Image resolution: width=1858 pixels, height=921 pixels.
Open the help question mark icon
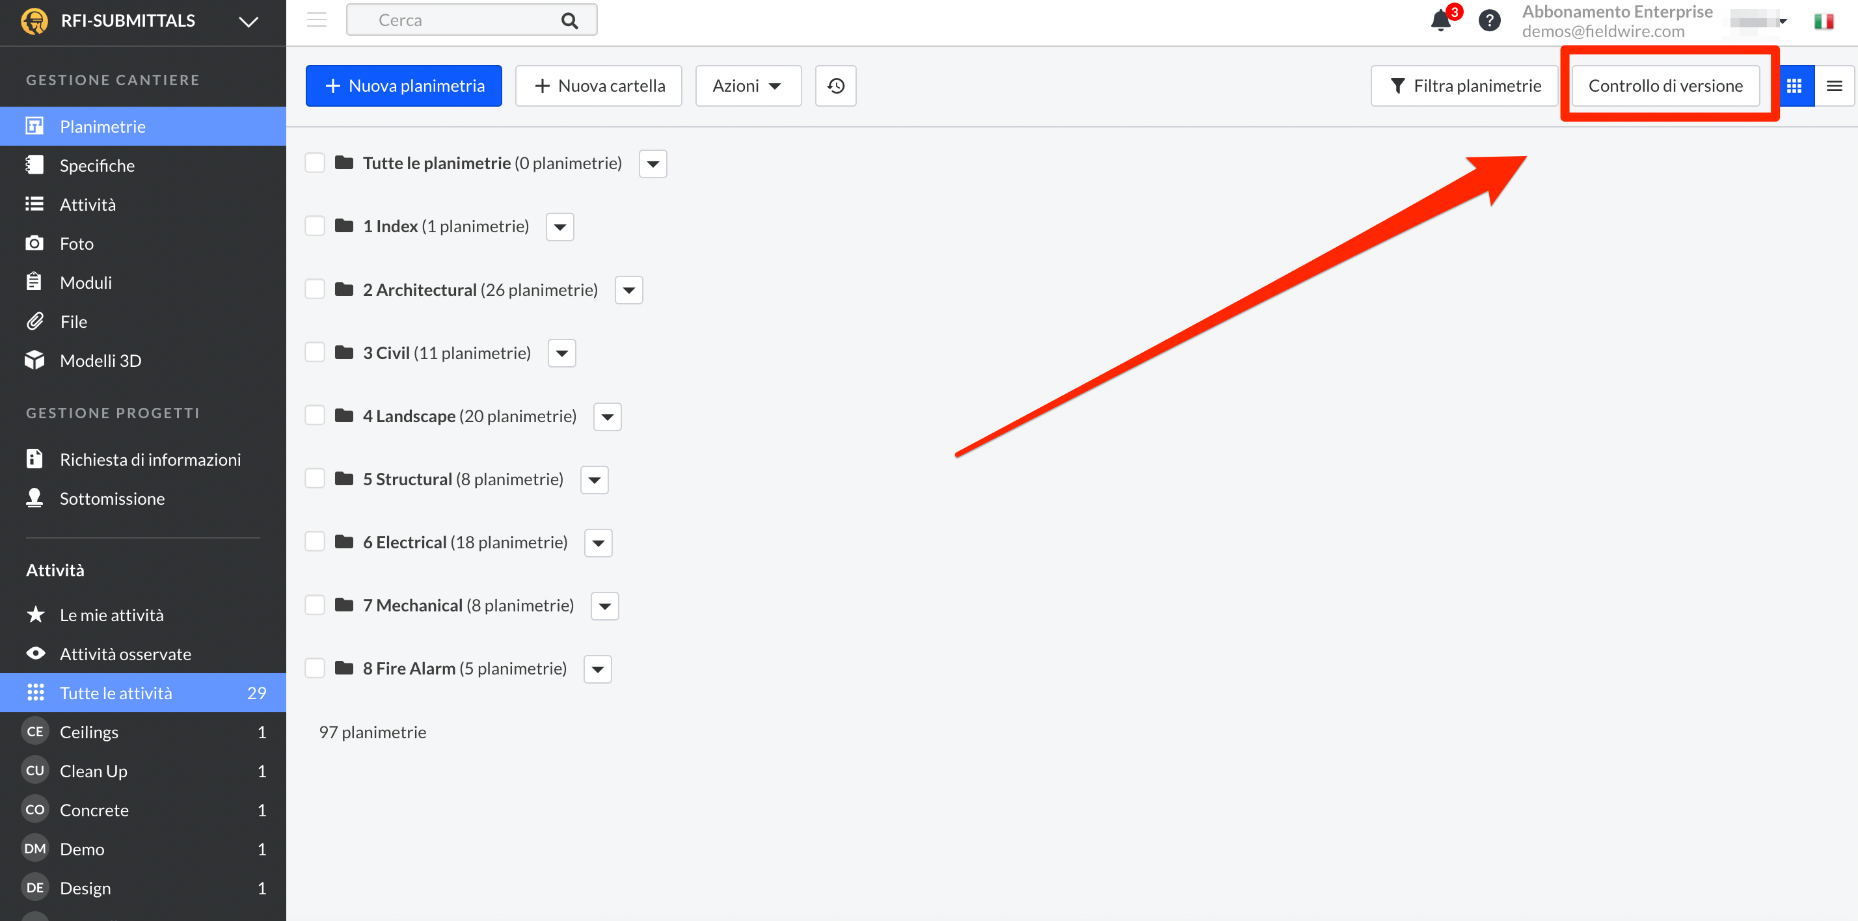(x=1488, y=20)
